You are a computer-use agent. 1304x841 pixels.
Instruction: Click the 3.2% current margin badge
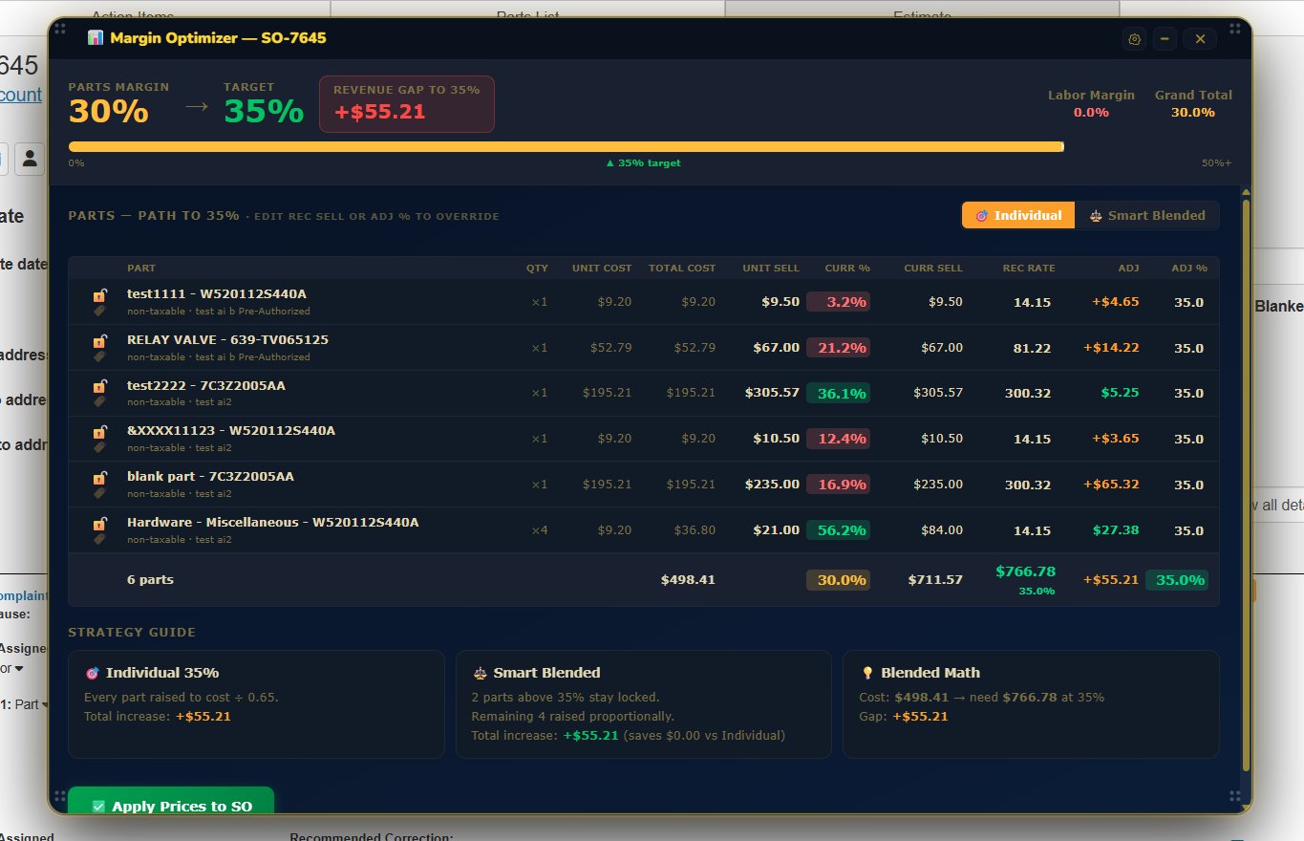pyautogui.click(x=838, y=302)
